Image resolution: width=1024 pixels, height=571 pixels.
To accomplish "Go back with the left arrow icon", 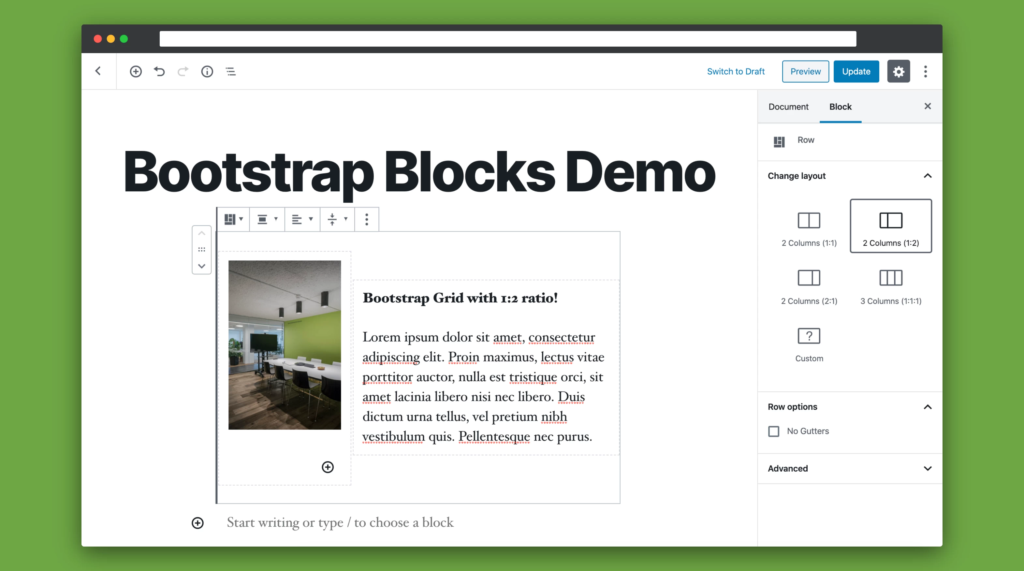I will [x=98, y=71].
